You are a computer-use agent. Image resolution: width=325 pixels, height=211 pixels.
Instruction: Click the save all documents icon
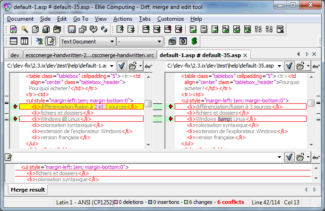(x=83, y=29)
